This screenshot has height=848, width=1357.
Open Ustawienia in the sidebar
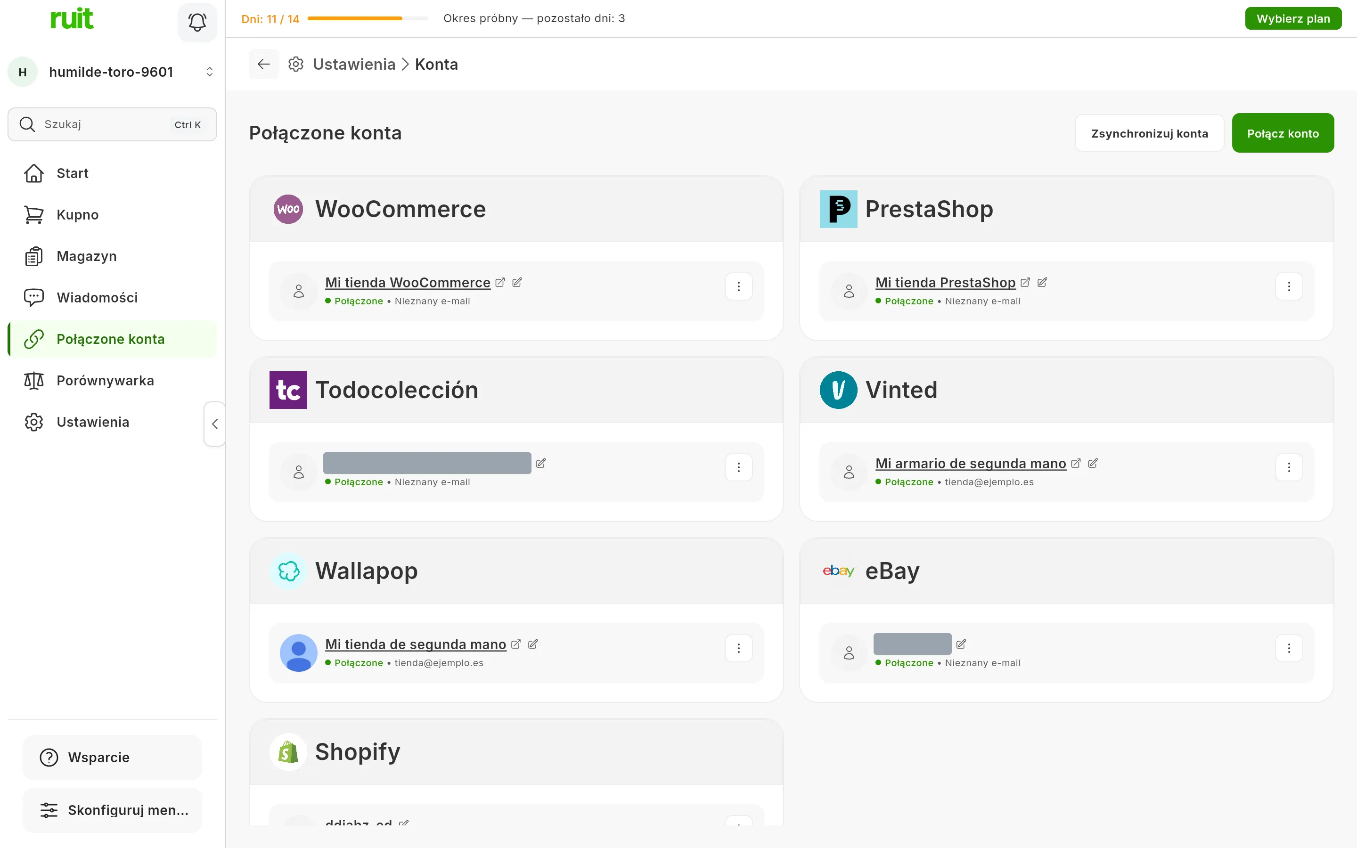(112, 422)
